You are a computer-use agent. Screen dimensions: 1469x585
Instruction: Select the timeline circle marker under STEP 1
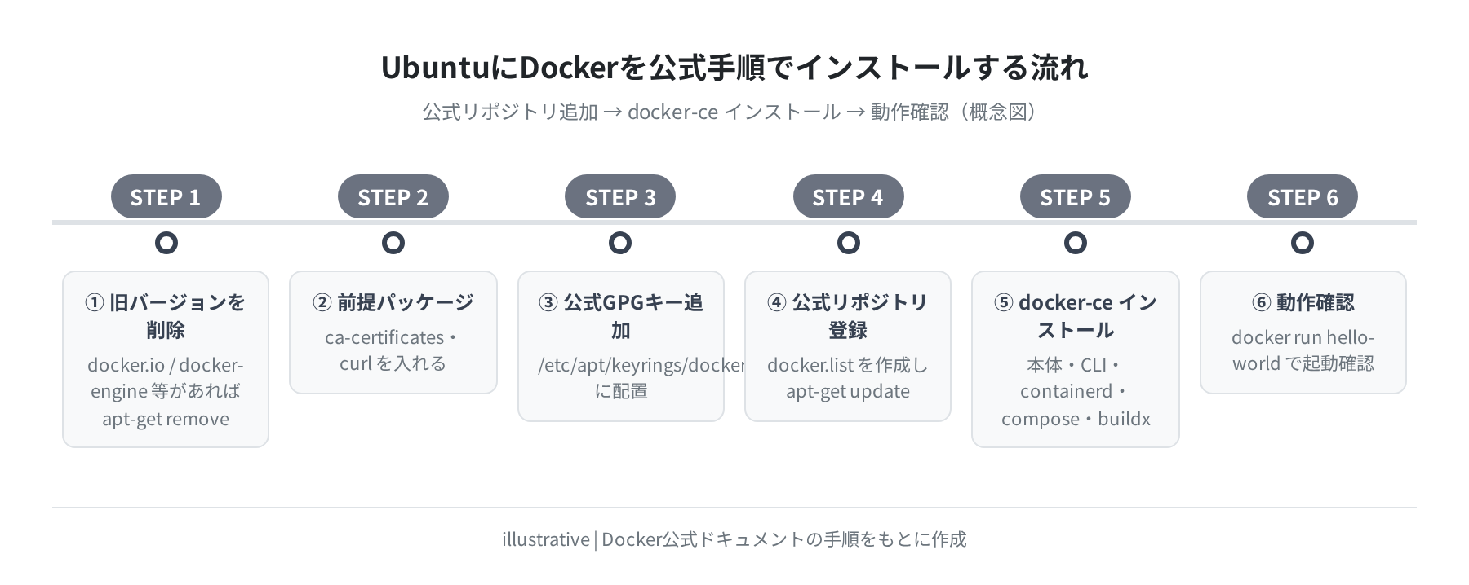point(166,243)
